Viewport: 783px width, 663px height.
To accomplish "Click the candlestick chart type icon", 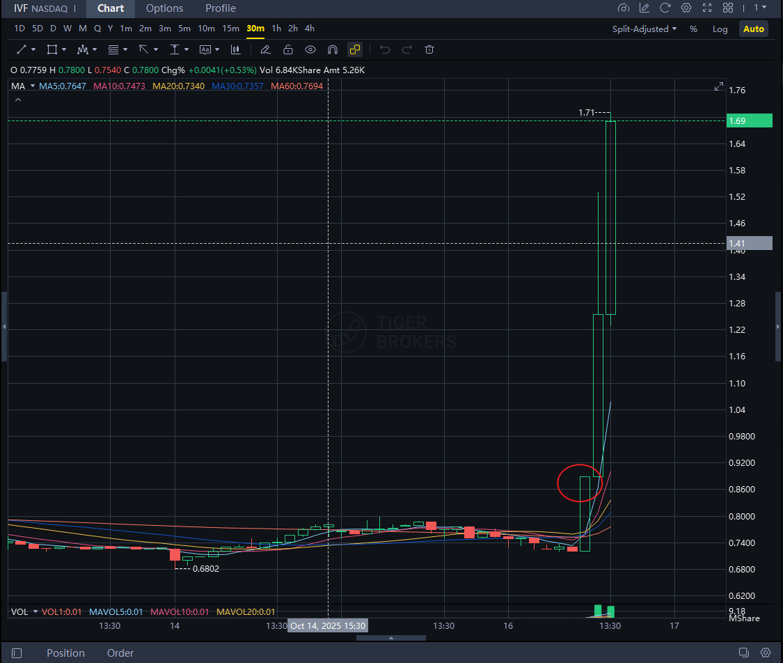I will point(235,49).
